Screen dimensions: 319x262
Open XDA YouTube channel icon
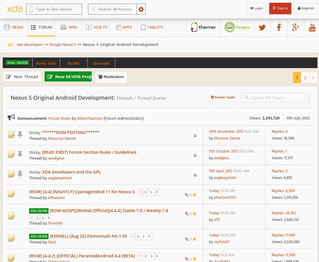point(312,27)
